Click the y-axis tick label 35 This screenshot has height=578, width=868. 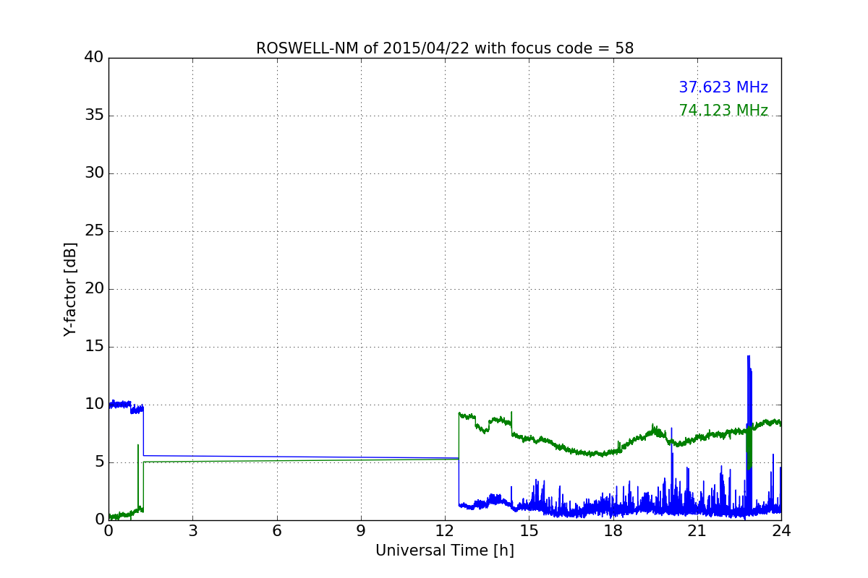click(x=94, y=116)
